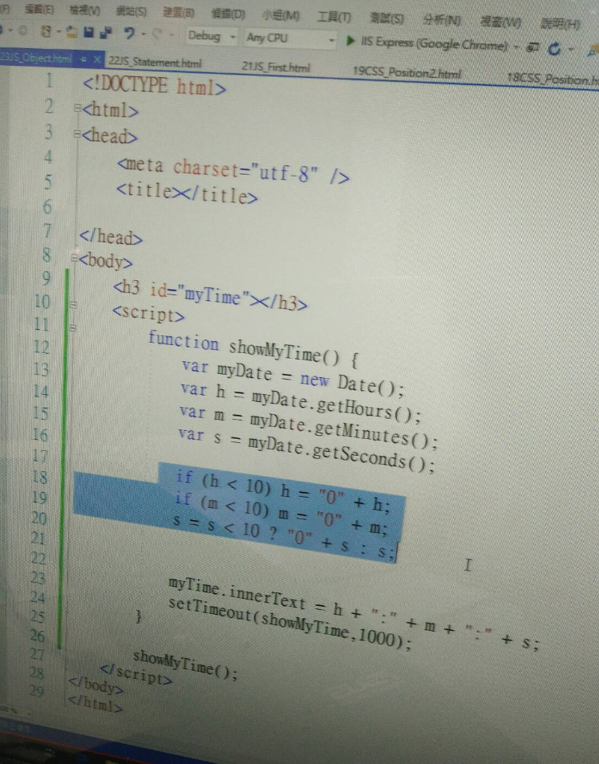Click the </script> closing tag
Viewport: 599px width, 764px height.
pyautogui.click(x=136, y=674)
